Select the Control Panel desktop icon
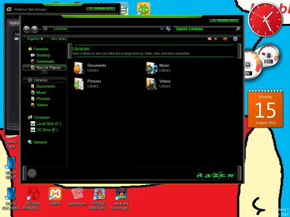Image resolution: width=290 pixels, height=217 pixels. [x=11, y=142]
